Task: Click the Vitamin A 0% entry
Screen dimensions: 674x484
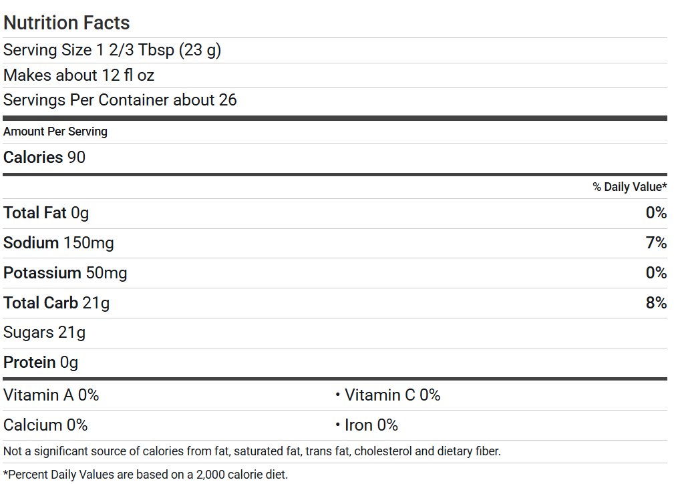Action: 51,395
